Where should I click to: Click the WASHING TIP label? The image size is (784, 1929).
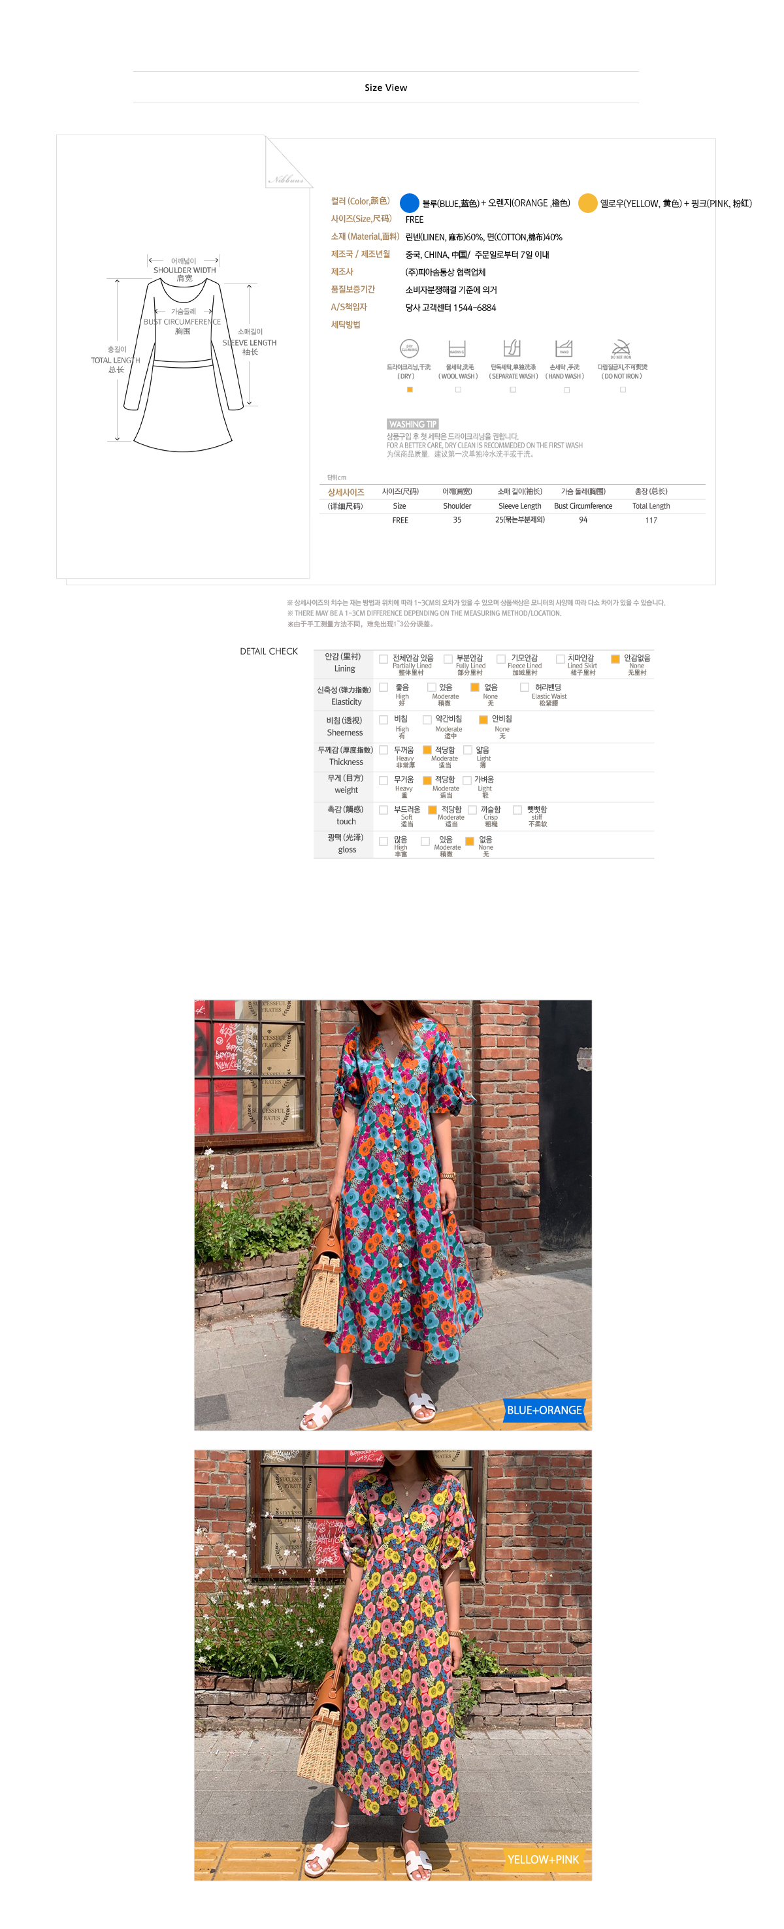tap(413, 424)
